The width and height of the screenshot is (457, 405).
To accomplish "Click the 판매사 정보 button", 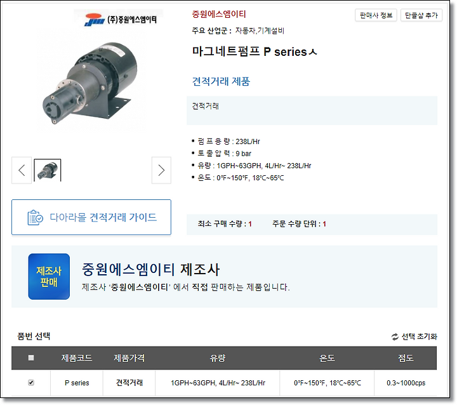I will point(376,15).
